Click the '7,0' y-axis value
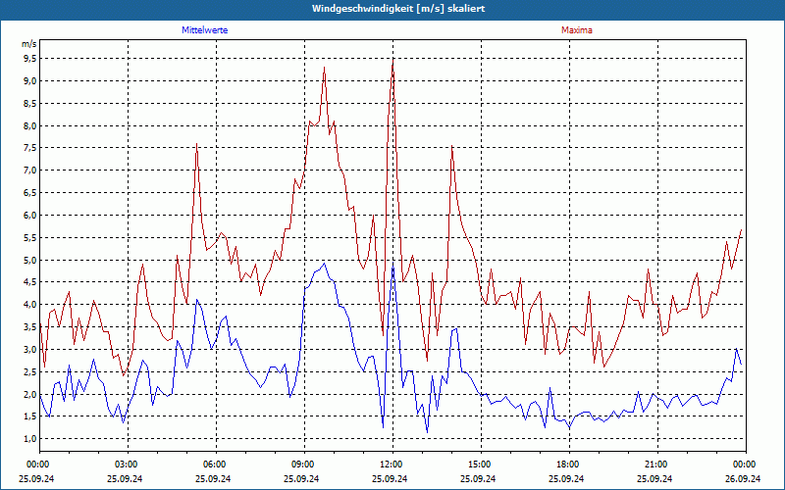The image size is (785, 490). tap(30, 171)
